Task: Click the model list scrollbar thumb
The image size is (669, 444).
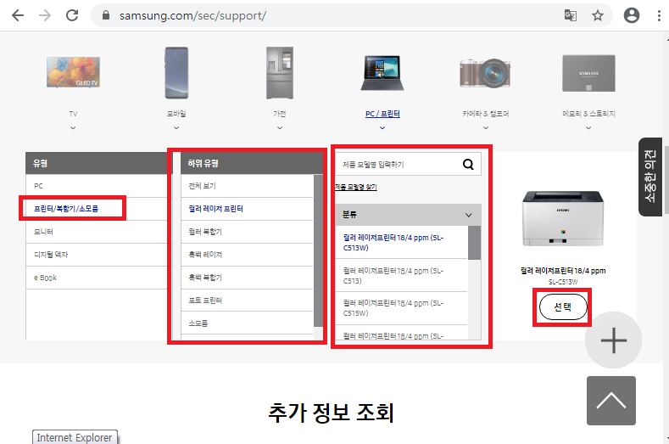Action: pyautogui.click(x=475, y=242)
